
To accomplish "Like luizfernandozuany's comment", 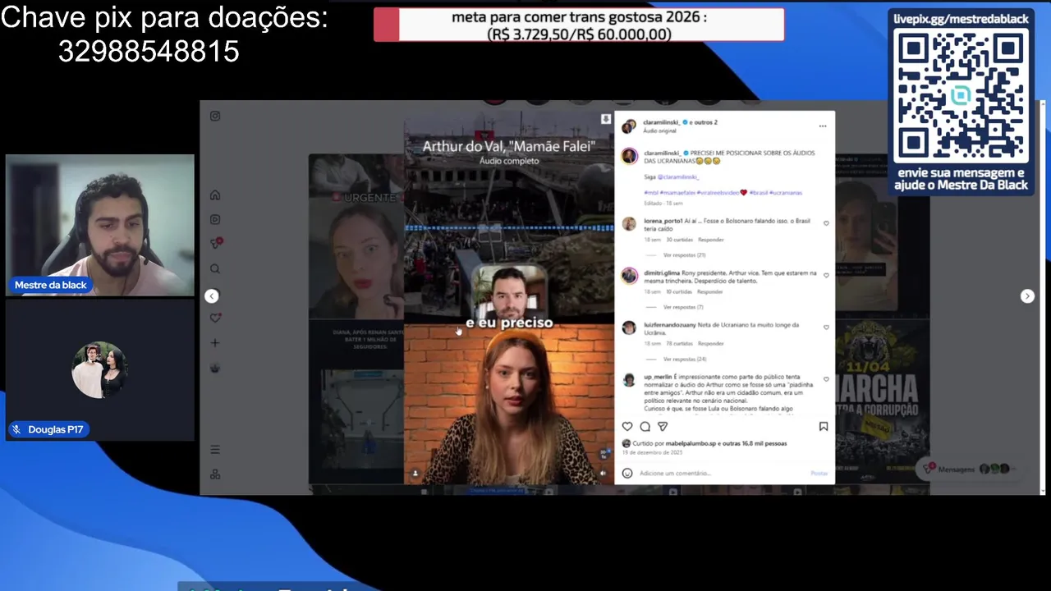I will 826,327.
